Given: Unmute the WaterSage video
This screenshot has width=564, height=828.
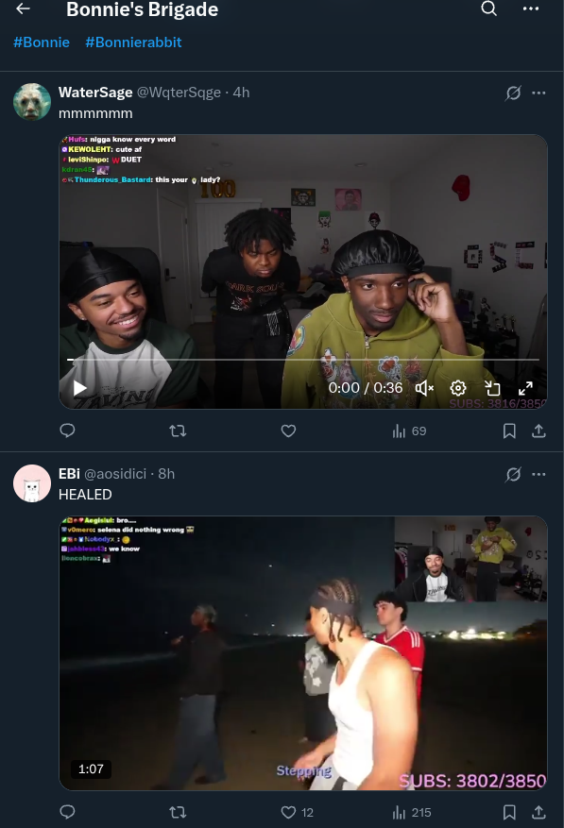Looking at the screenshot, I should click(x=424, y=389).
